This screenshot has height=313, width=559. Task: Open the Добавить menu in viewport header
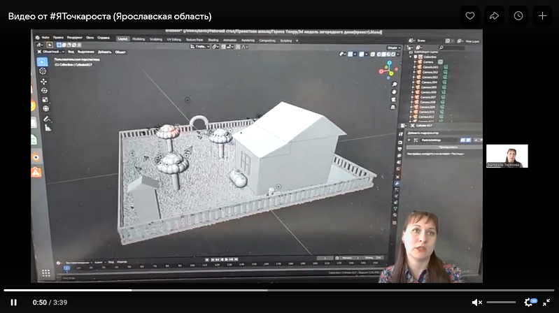(x=104, y=52)
